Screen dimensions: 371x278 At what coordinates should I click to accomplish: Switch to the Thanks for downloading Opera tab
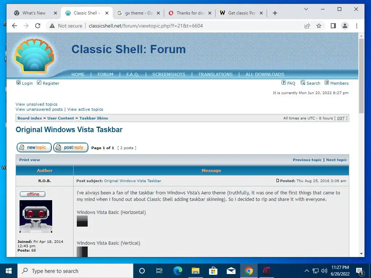pos(190,13)
